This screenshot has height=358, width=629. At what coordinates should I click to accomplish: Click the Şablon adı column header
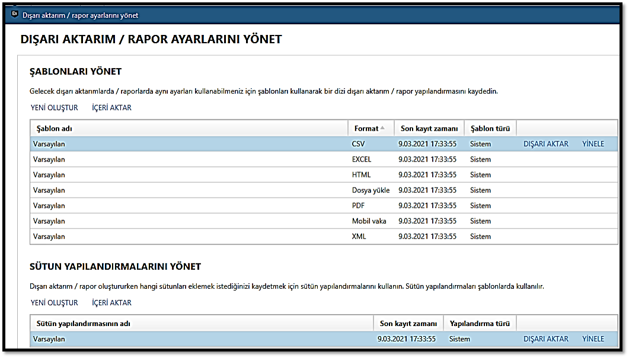55,128
